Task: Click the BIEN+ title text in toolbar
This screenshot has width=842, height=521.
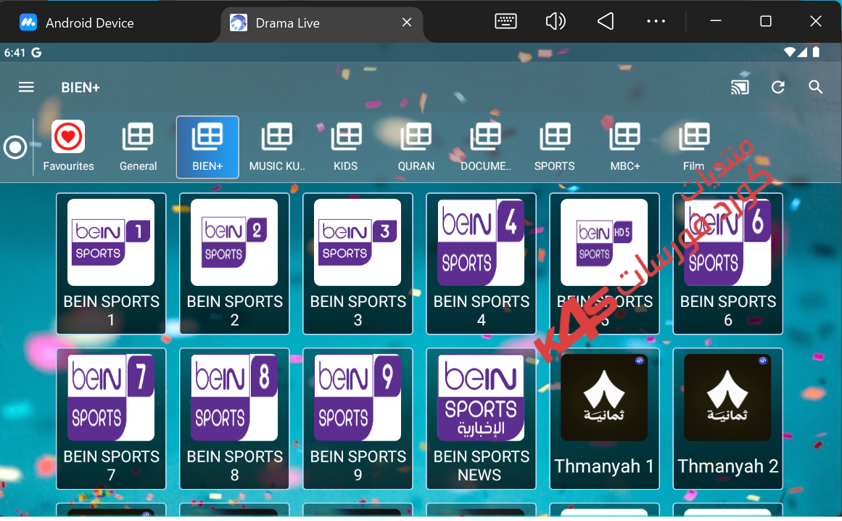Action: (x=81, y=87)
